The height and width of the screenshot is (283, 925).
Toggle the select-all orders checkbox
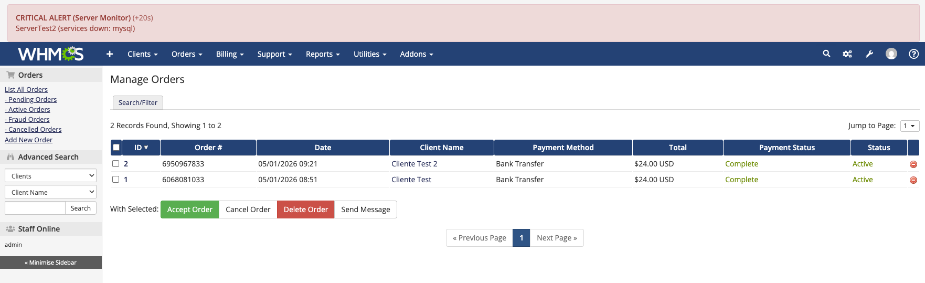[116, 148]
